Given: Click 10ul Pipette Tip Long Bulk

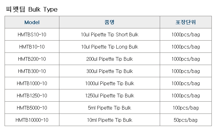Looking at the screenshot, I should coord(110,47).
